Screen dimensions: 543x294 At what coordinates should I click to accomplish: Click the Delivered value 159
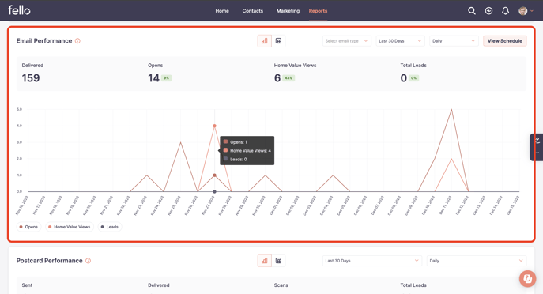tap(31, 78)
